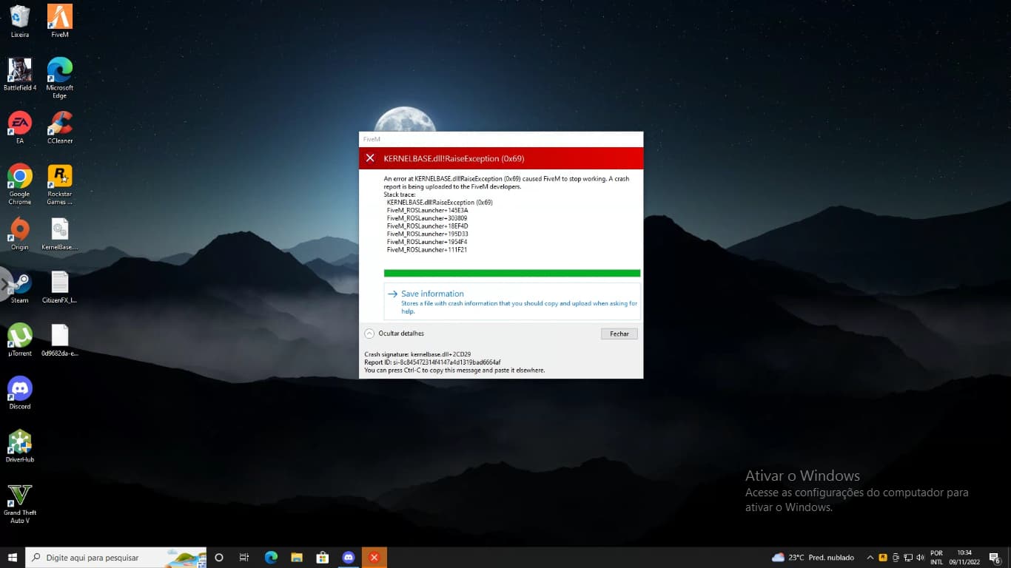Screen dimensions: 1011x568
Task: Open CCleaner from the desktop
Action: coord(59,122)
